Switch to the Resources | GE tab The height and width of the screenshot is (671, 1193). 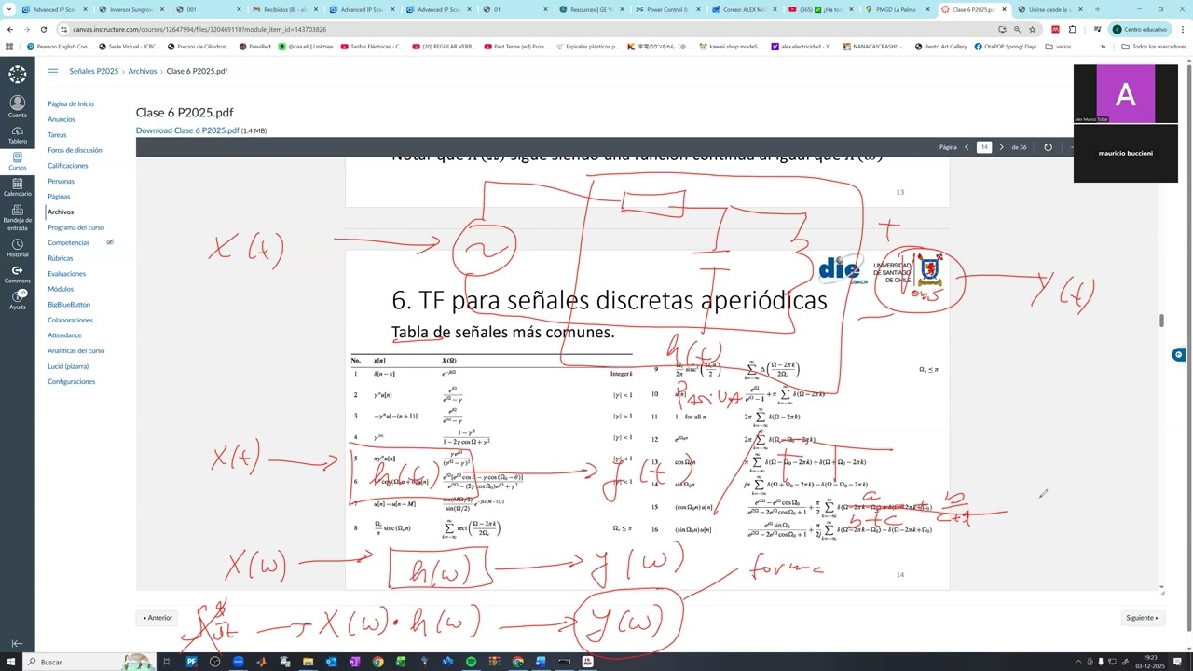593,9
